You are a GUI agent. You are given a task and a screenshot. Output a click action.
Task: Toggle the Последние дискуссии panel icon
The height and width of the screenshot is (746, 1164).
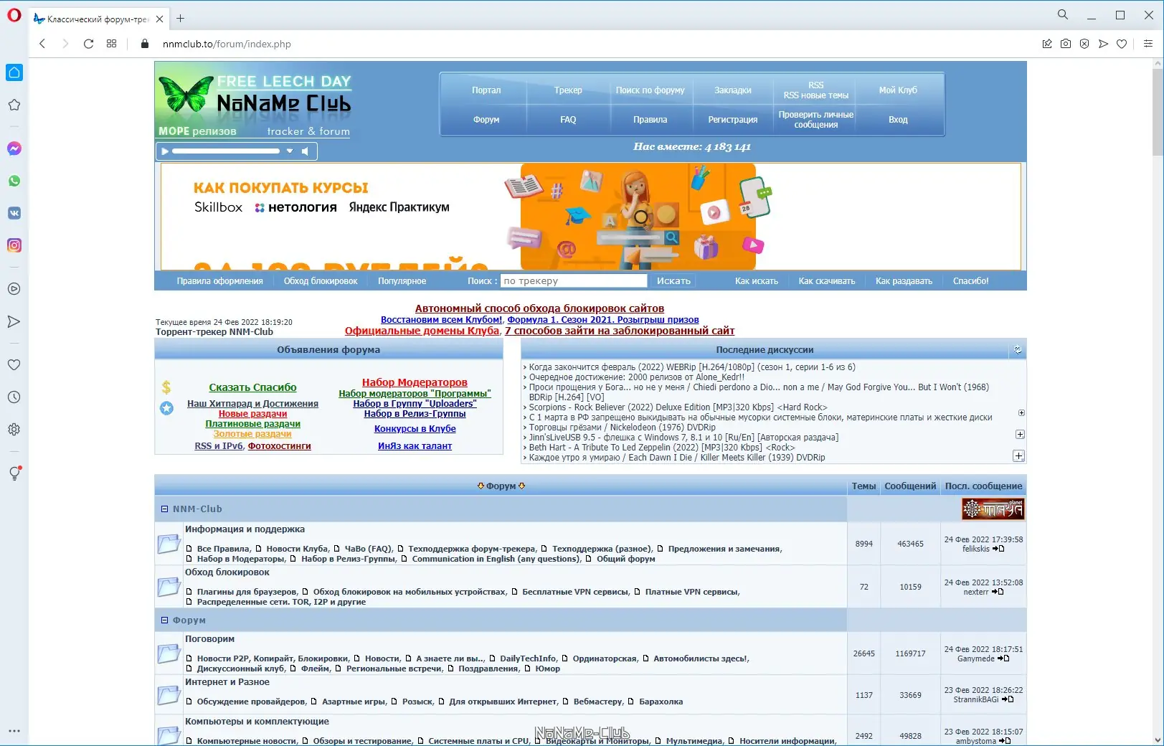click(x=1017, y=350)
